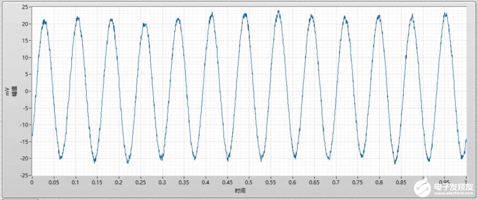
Task: Click the 0.55 time axis label
Action: coord(271,182)
